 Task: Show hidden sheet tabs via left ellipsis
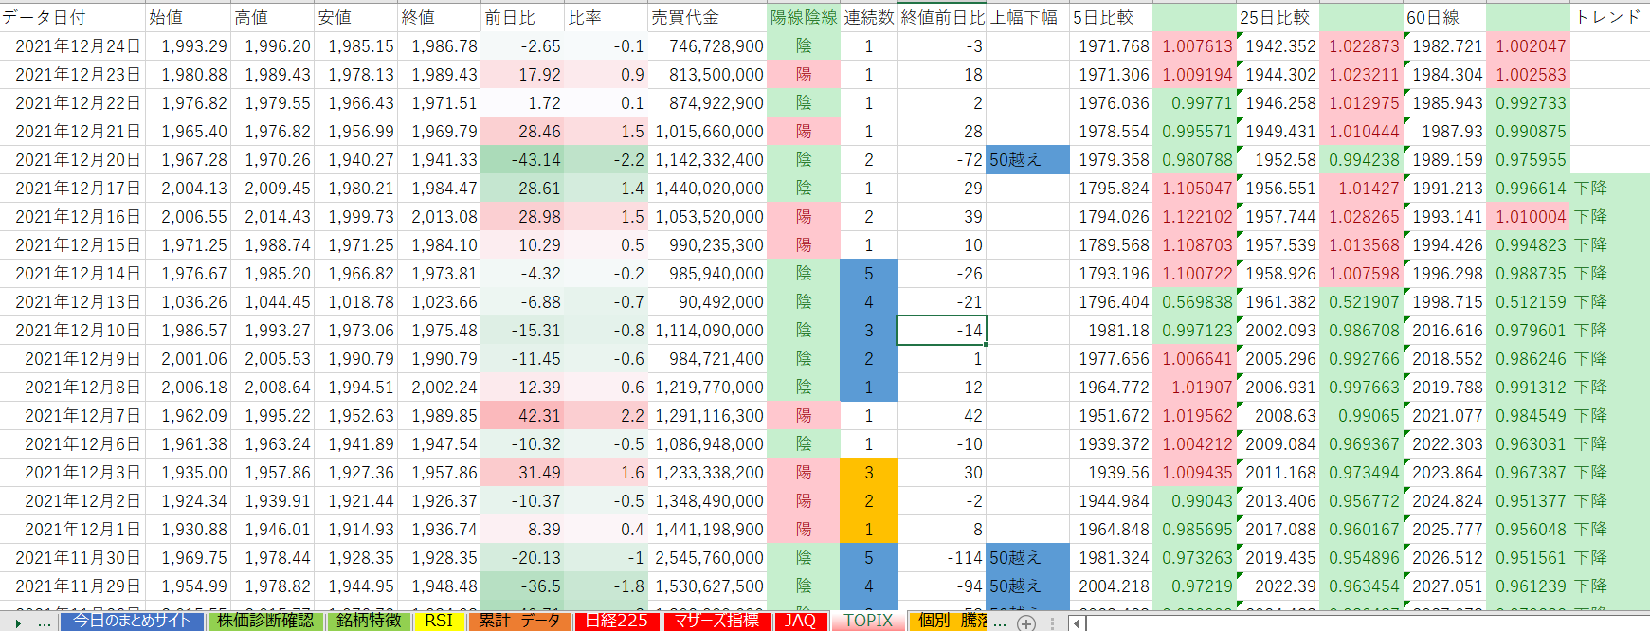tap(44, 622)
